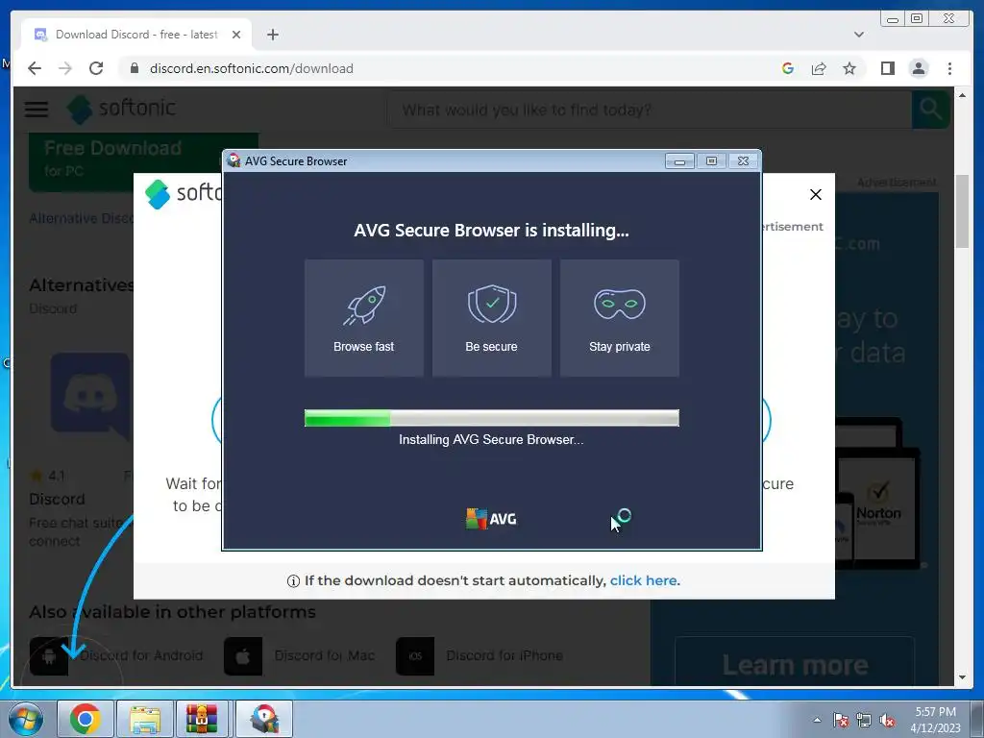Click the Softonic logo in header
This screenshot has height=738, width=984.
click(x=121, y=109)
